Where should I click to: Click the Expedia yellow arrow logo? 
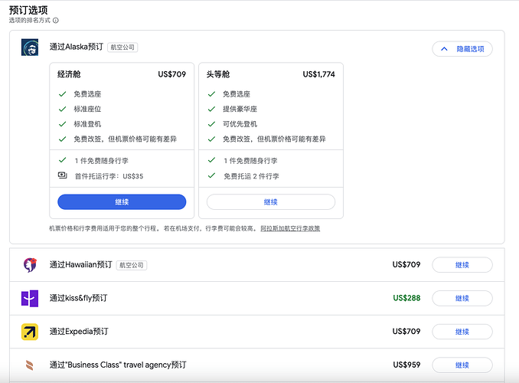(x=30, y=332)
